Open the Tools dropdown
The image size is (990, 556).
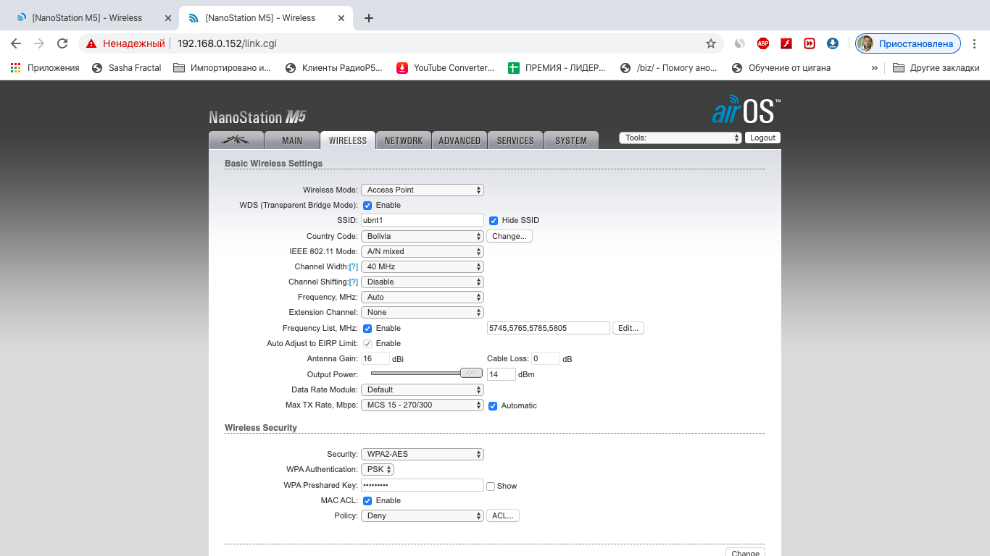coord(681,138)
